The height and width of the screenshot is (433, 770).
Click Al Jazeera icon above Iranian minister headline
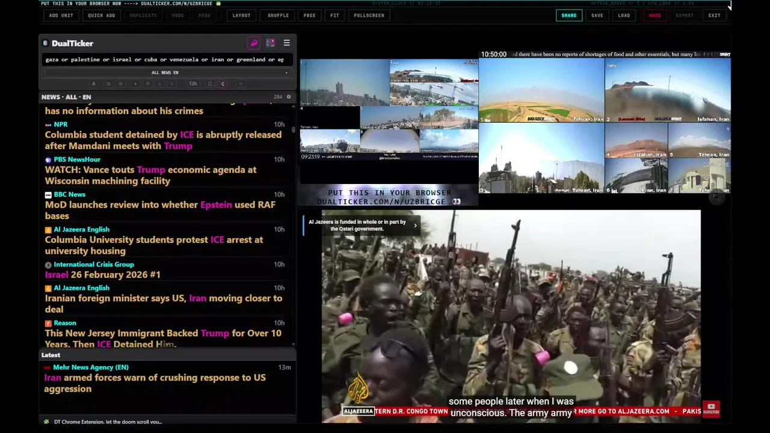coord(48,288)
